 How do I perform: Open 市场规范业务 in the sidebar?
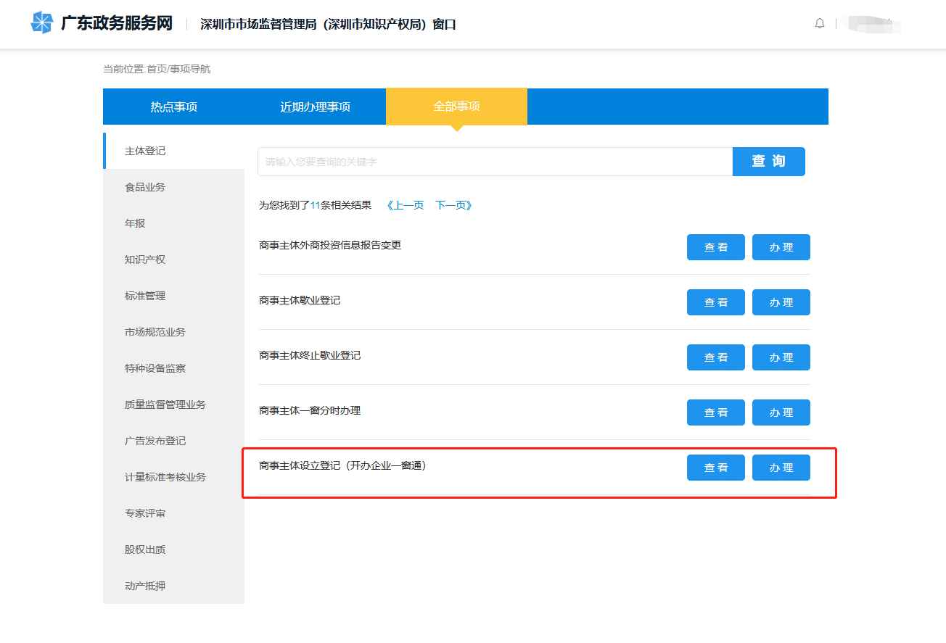pos(174,332)
